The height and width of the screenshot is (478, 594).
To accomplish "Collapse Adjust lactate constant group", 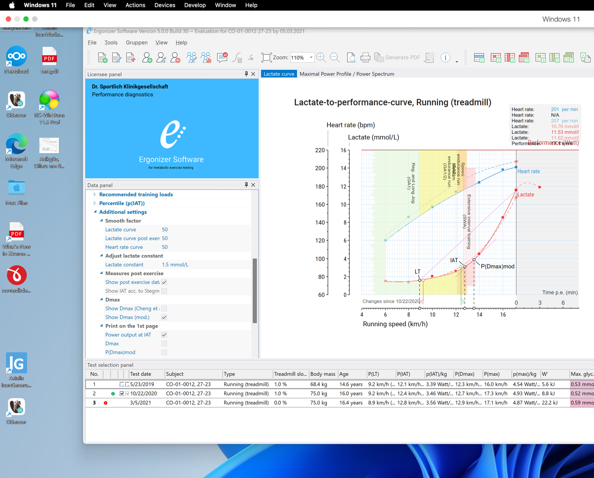I will click(101, 256).
